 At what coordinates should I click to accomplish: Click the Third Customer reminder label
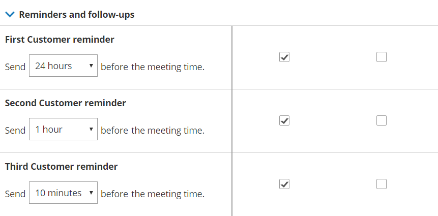click(x=61, y=167)
